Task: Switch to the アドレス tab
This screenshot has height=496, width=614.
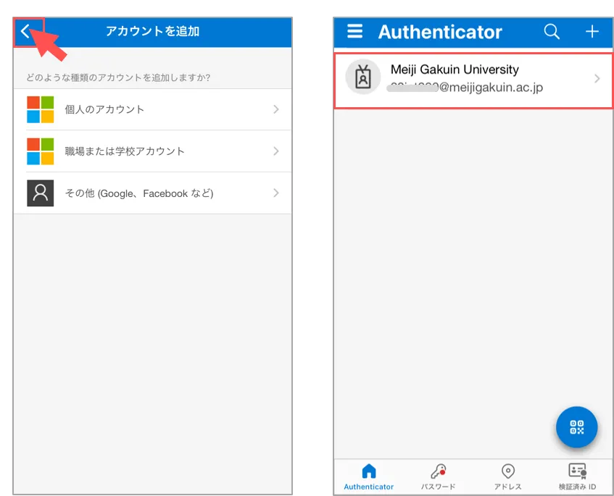Action: [508, 477]
